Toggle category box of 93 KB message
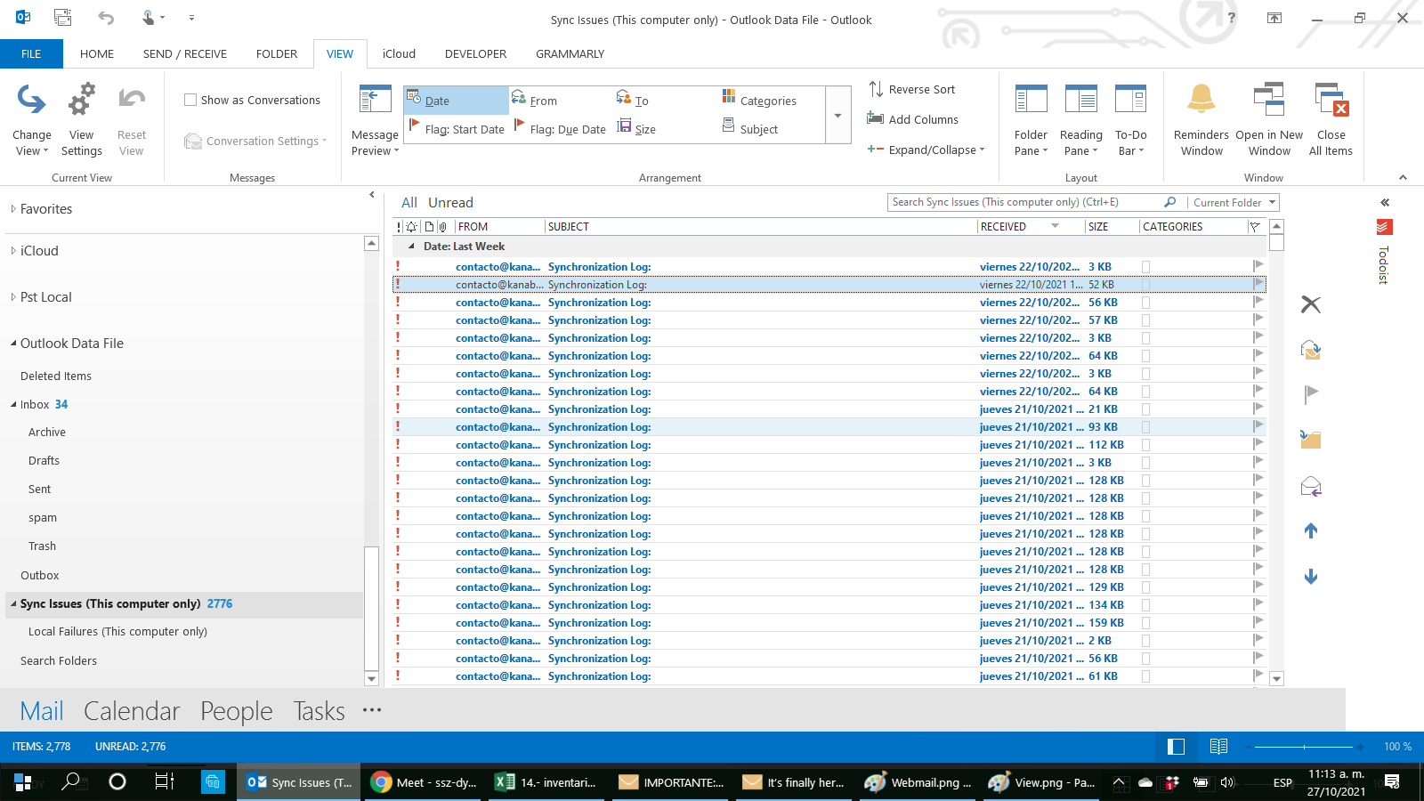 coord(1146,427)
